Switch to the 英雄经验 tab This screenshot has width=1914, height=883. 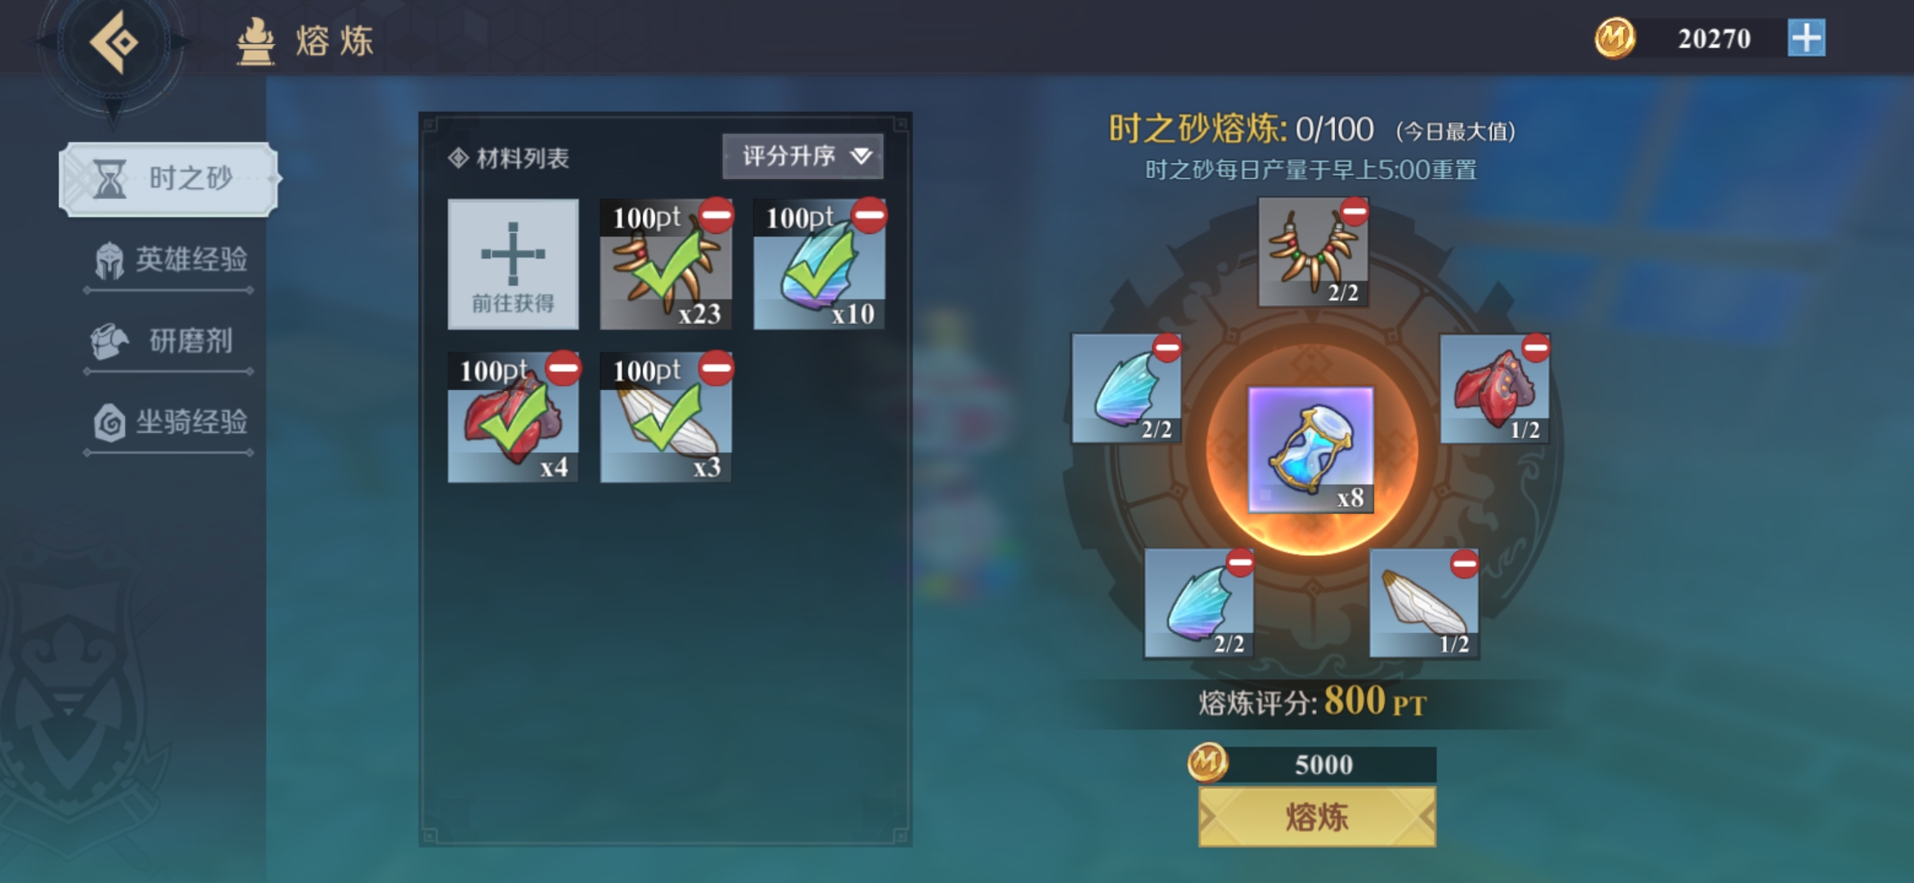(x=170, y=261)
